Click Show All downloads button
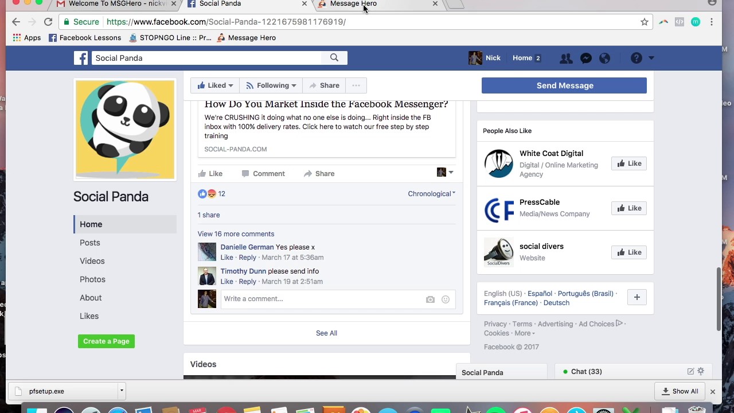The width and height of the screenshot is (734, 413). (x=680, y=391)
